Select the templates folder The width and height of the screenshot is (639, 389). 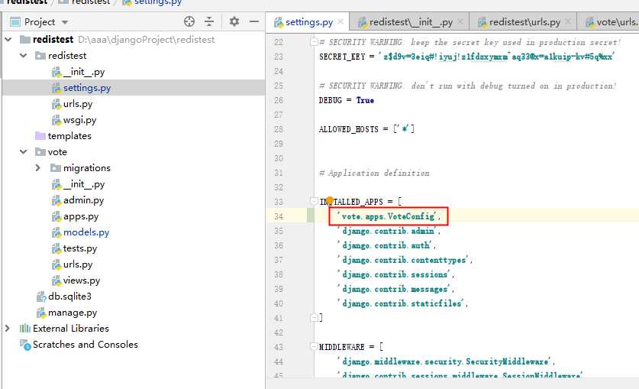click(69, 136)
